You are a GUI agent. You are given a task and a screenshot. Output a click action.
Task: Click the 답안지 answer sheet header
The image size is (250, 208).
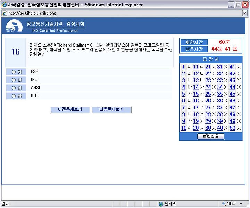(211, 59)
